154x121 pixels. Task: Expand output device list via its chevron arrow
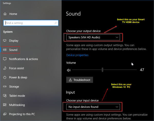(117, 37)
